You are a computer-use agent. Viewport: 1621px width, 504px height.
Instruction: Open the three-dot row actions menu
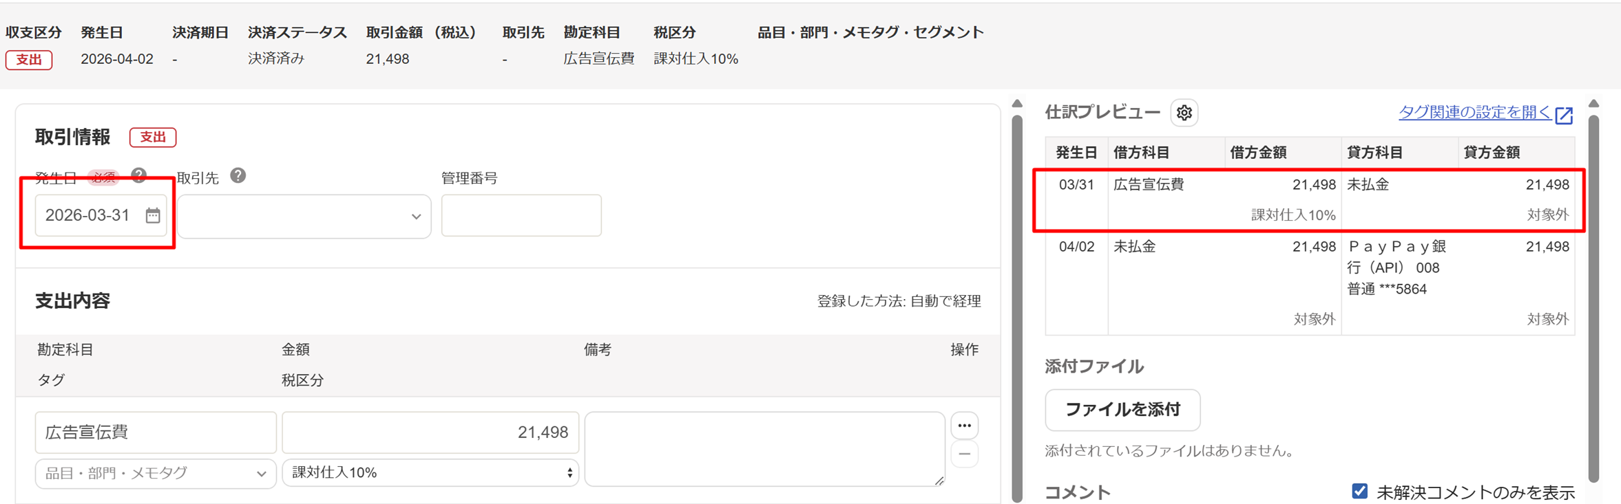click(964, 426)
